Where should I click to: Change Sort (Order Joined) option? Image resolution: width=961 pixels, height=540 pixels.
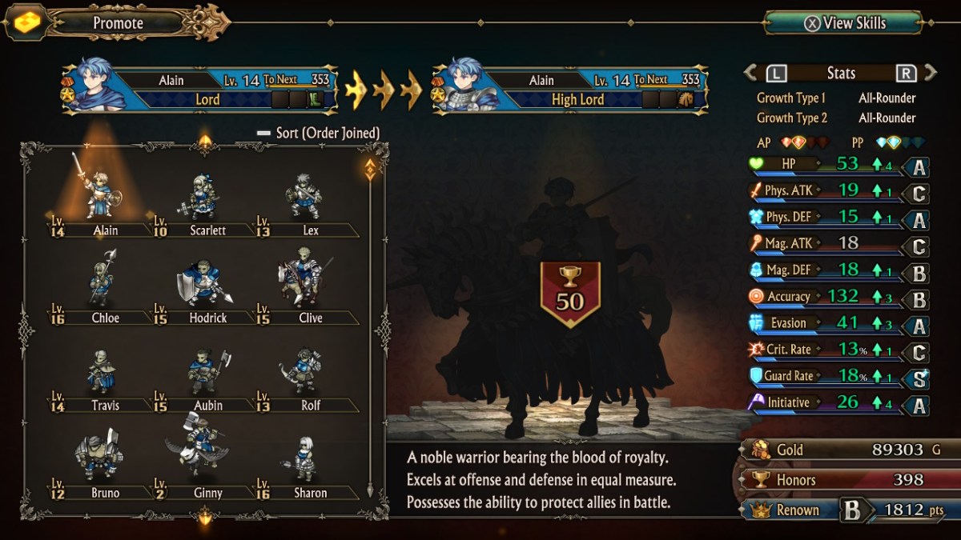click(x=318, y=133)
